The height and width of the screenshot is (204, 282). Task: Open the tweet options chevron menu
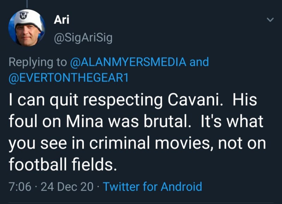[270, 20]
